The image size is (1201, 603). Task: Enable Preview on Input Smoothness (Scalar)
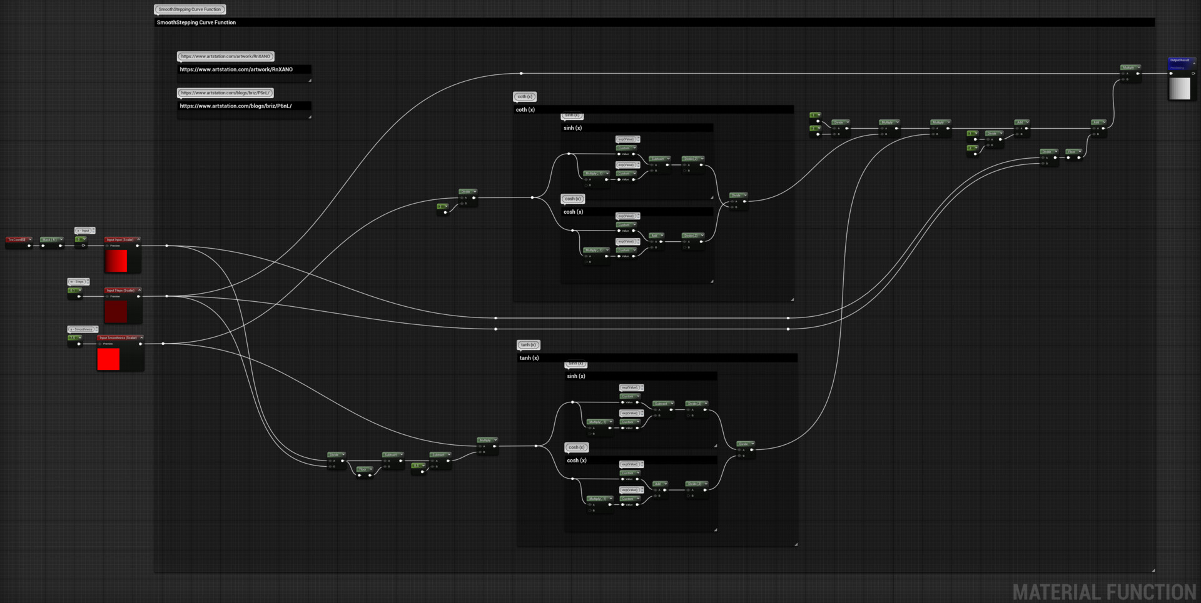pos(100,344)
